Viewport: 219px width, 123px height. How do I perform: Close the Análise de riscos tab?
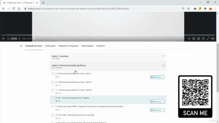pos(37,3)
